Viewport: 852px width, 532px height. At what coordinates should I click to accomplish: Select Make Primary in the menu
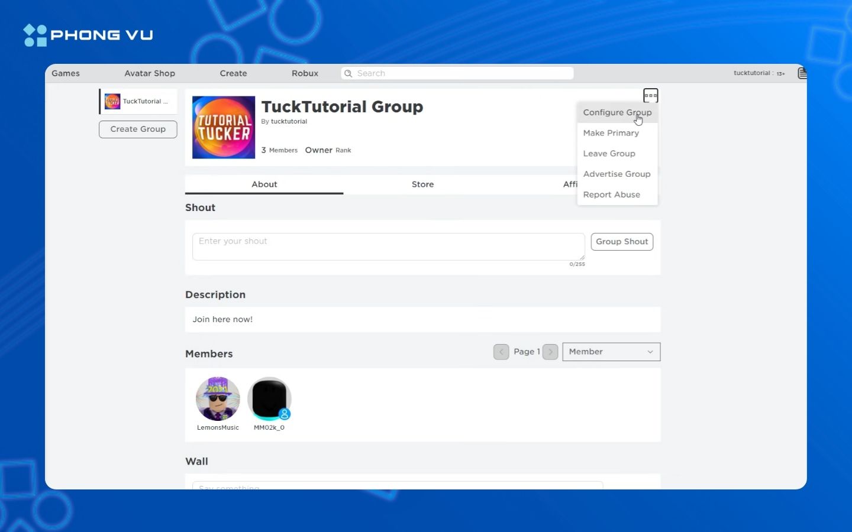pos(611,133)
